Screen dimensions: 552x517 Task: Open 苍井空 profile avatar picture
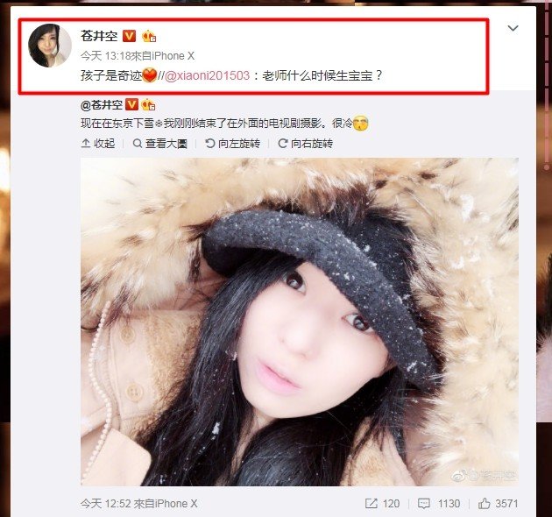[50, 46]
